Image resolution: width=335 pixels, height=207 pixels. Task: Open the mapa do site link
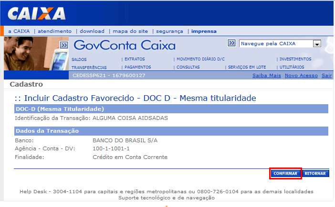pos(130,31)
